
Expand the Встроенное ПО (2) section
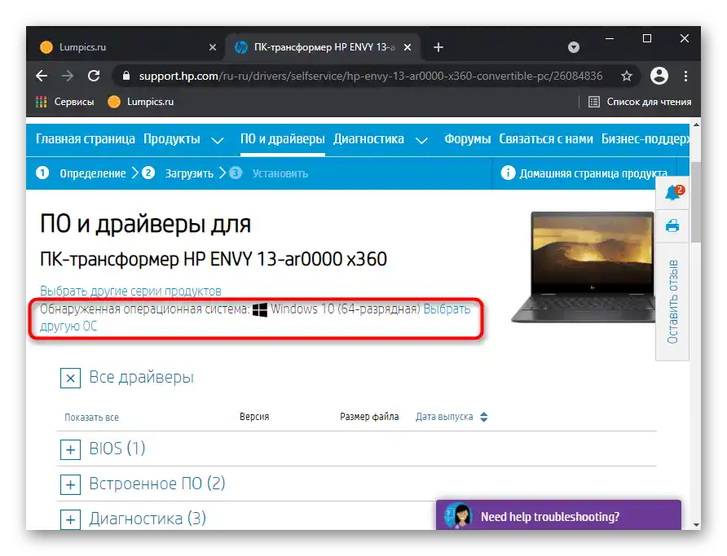[70, 484]
